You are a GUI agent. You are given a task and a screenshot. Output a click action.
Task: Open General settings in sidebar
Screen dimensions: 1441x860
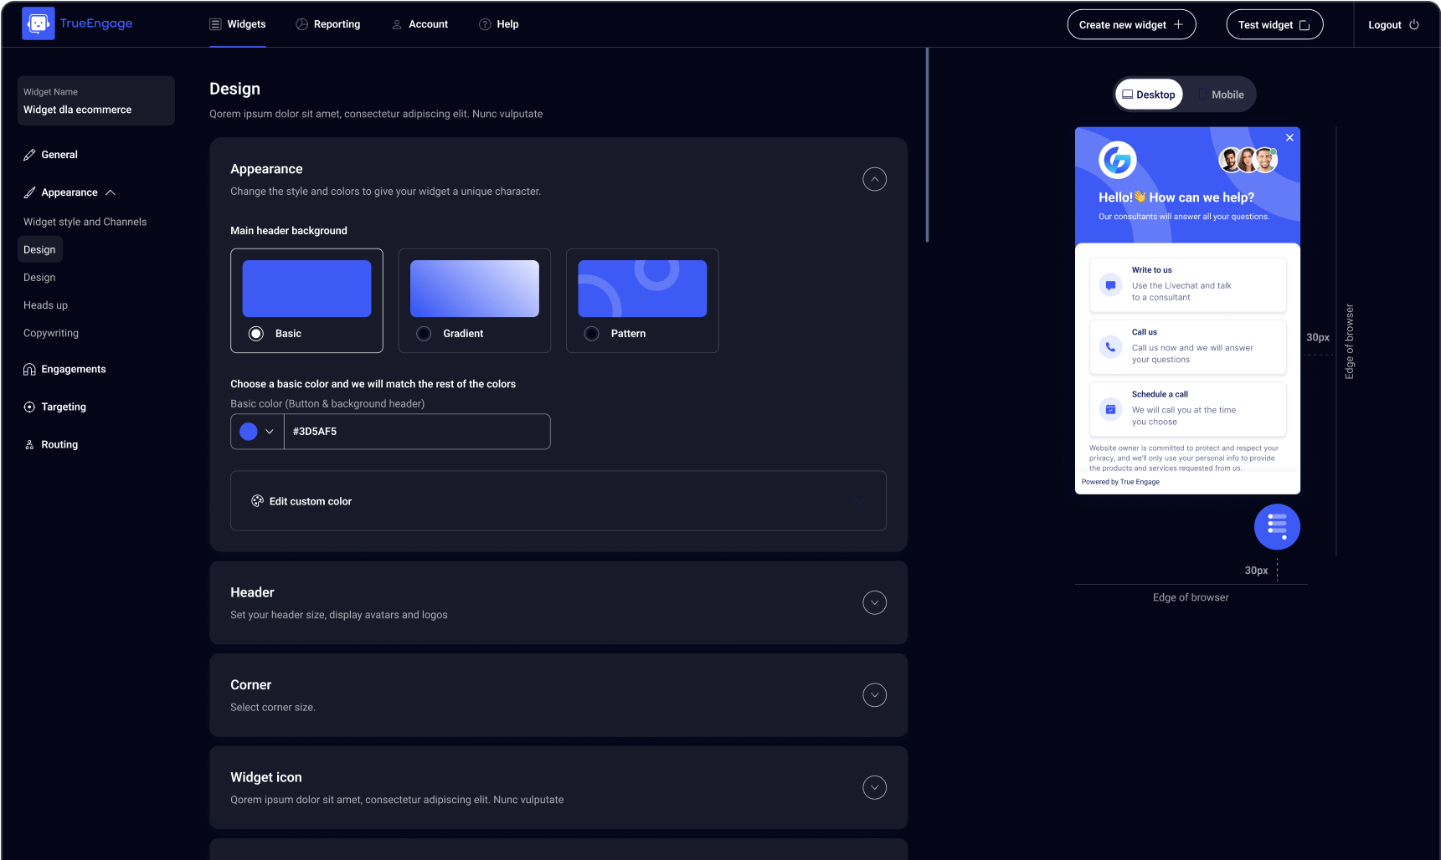[x=50, y=155]
